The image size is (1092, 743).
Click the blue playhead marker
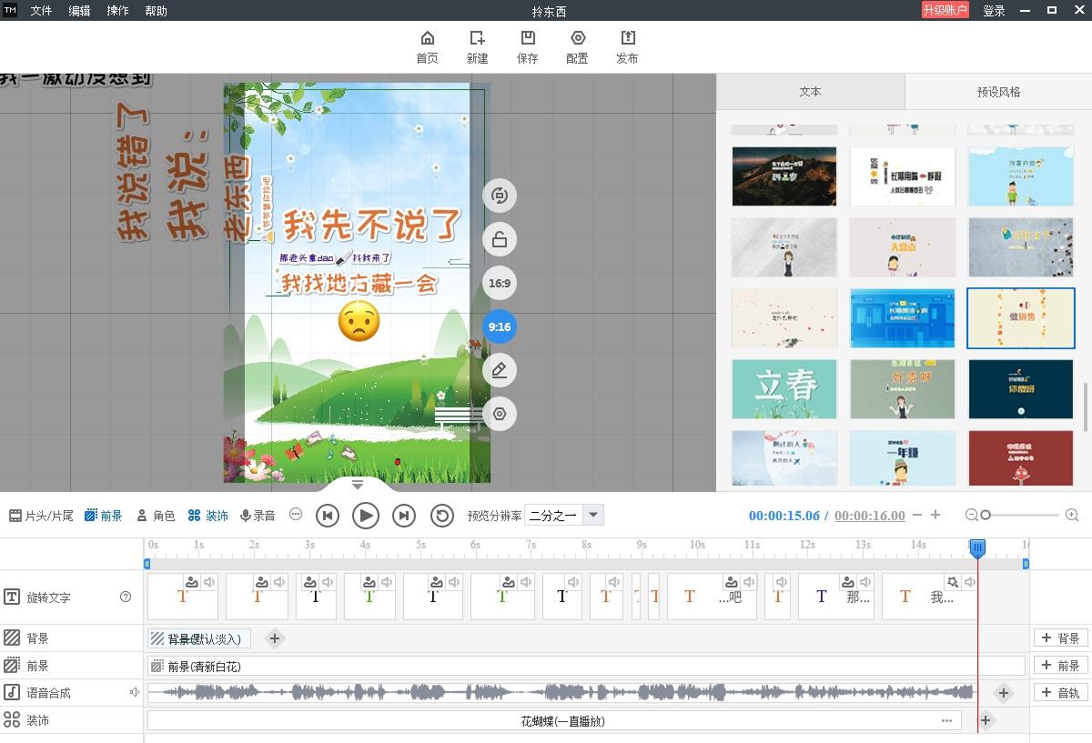point(977,547)
